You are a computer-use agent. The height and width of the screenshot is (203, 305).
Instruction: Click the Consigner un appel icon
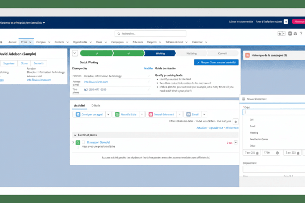point(78,114)
